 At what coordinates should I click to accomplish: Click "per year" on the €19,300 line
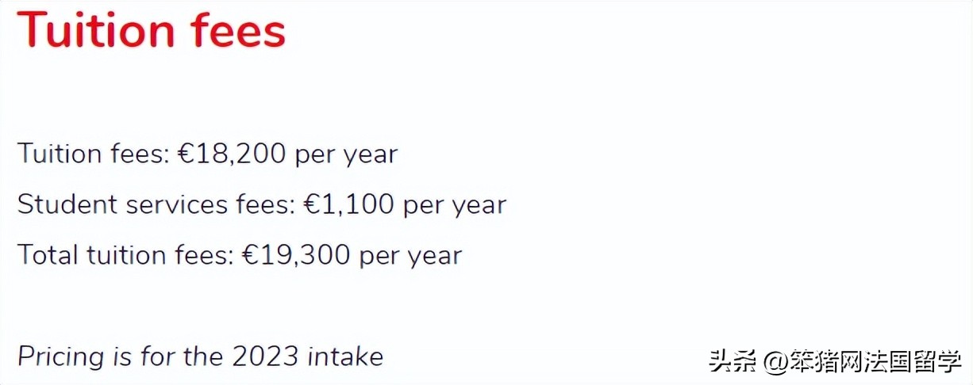click(x=410, y=255)
